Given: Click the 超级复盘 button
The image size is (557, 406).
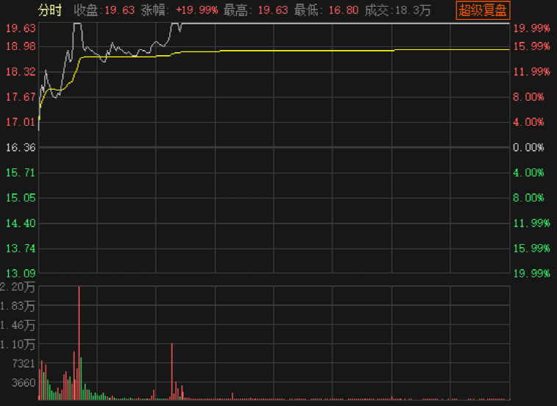Looking at the screenshot, I should [x=483, y=10].
